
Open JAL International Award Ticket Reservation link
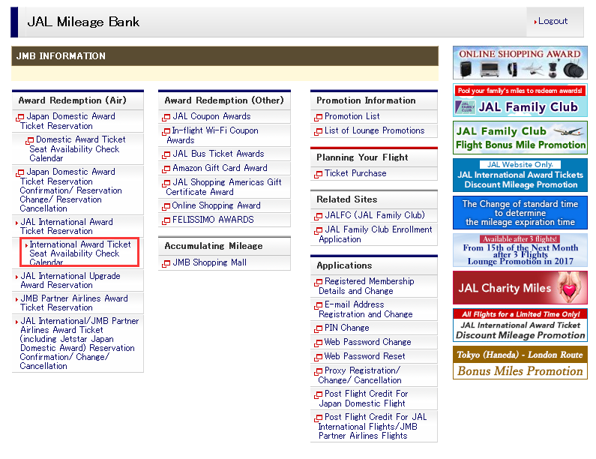coord(67,226)
